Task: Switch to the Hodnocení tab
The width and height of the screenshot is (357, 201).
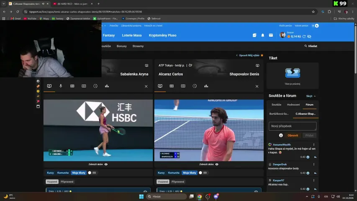Action: (293, 105)
